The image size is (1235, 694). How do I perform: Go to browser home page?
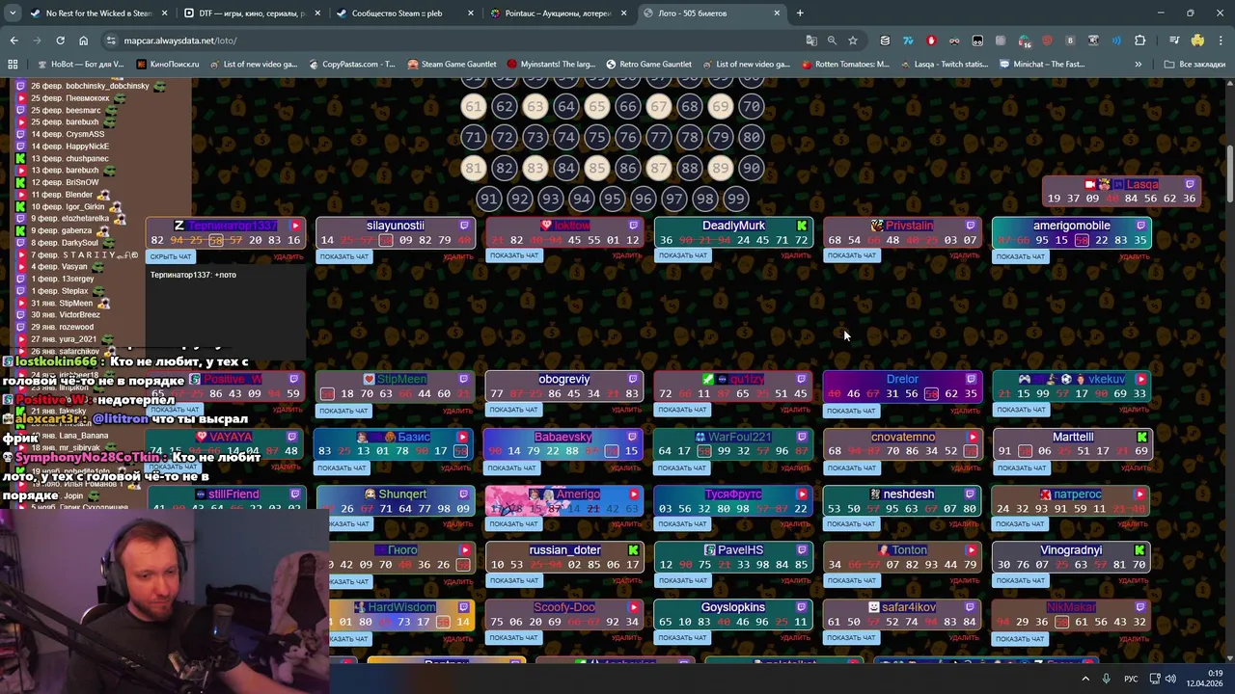83,40
